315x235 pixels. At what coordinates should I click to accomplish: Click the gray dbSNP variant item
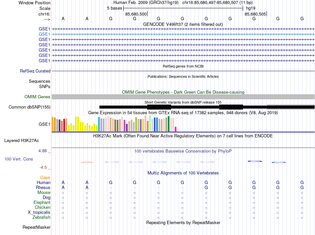point(291,107)
